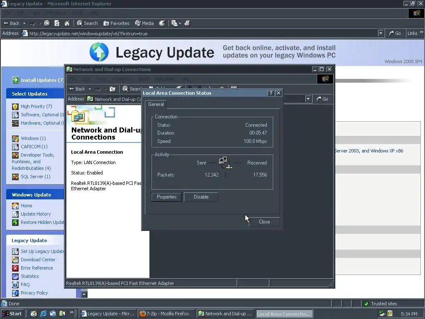Click the Properties button

[x=167, y=197]
